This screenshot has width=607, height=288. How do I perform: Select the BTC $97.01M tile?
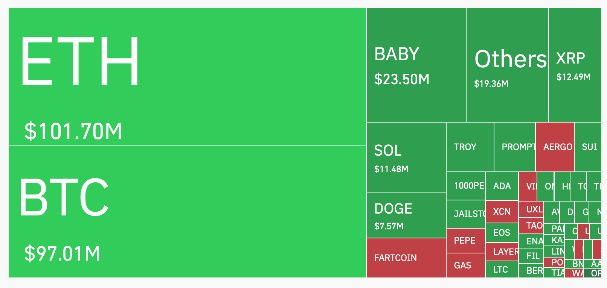tap(187, 212)
